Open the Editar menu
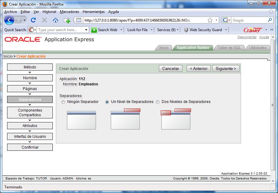The image size is (278, 193). point(25,12)
